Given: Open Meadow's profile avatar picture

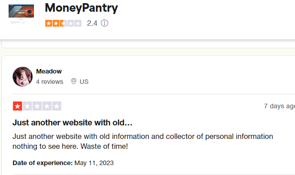Looking at the screenshot, I should (23, 77).
